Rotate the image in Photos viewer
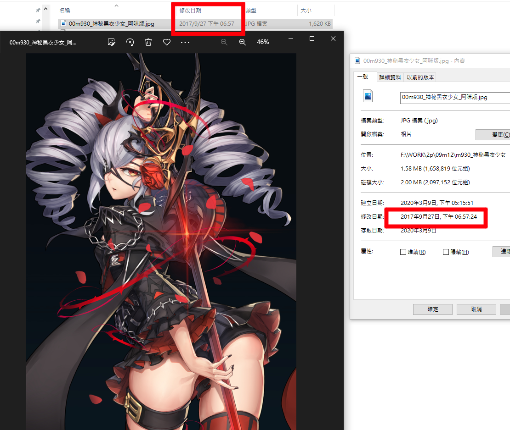Screen dimensions: 510x430 (x=130, y=42)
